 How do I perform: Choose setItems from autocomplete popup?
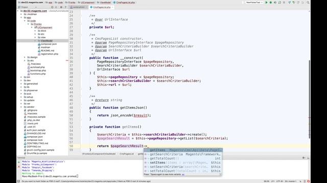[x=183, y=163]
